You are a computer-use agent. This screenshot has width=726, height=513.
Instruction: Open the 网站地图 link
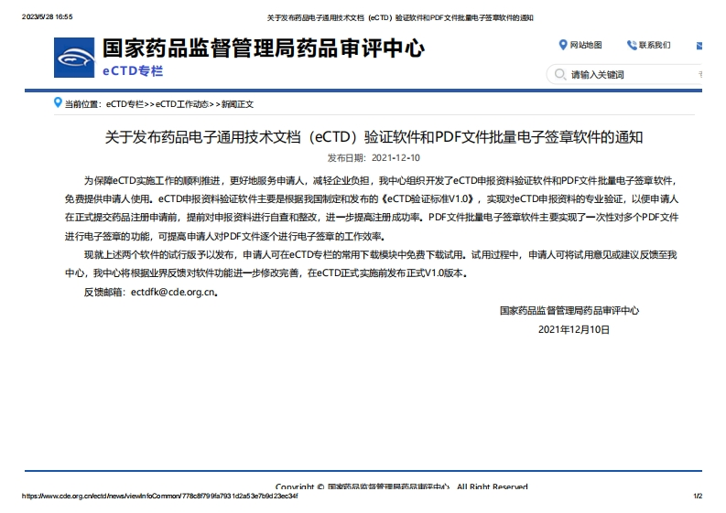[x=586, y=45]
